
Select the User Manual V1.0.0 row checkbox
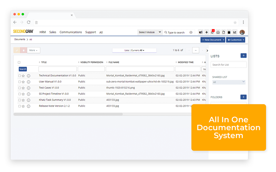coord(19,82)
